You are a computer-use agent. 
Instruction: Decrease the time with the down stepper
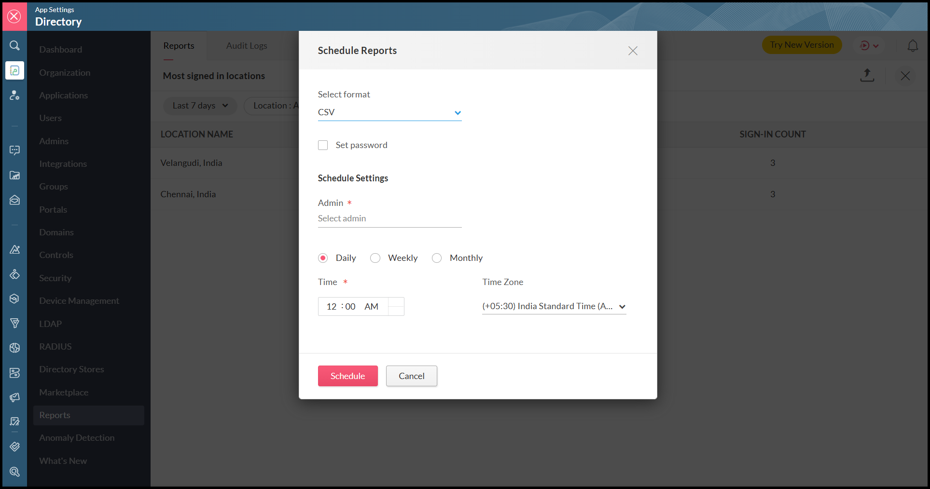396,311
